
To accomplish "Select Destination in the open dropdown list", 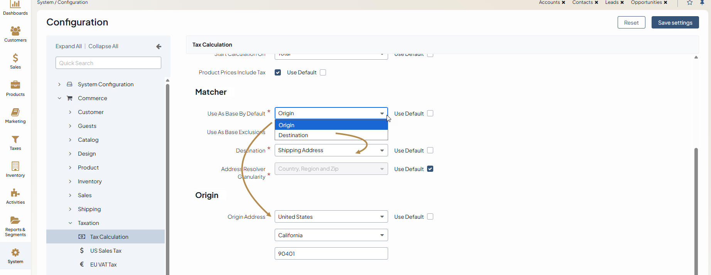I will (293, 135).
